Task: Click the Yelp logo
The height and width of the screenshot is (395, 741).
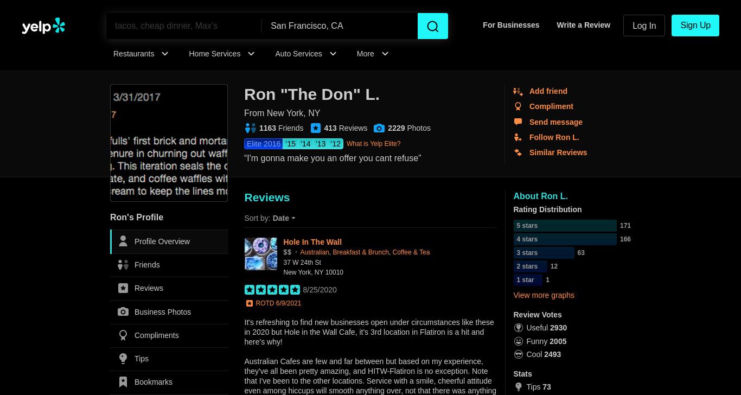Action: tap(43, 26)
